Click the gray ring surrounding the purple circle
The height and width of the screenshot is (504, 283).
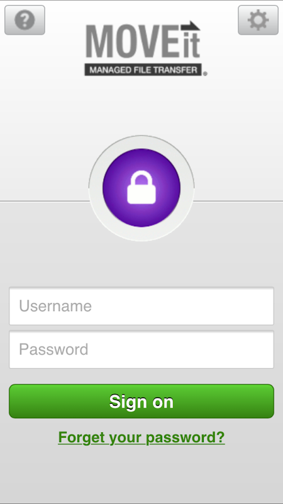[141, 141]
